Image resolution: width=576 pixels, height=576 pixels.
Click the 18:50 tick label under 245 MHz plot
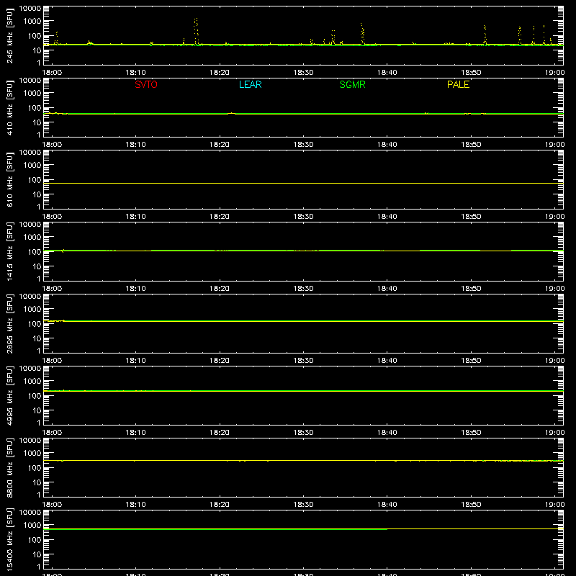(471, 73)
